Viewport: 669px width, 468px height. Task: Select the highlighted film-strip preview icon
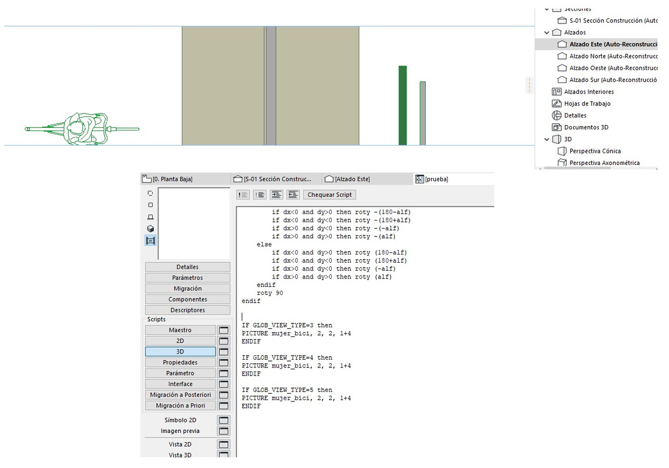pos(150,240)
